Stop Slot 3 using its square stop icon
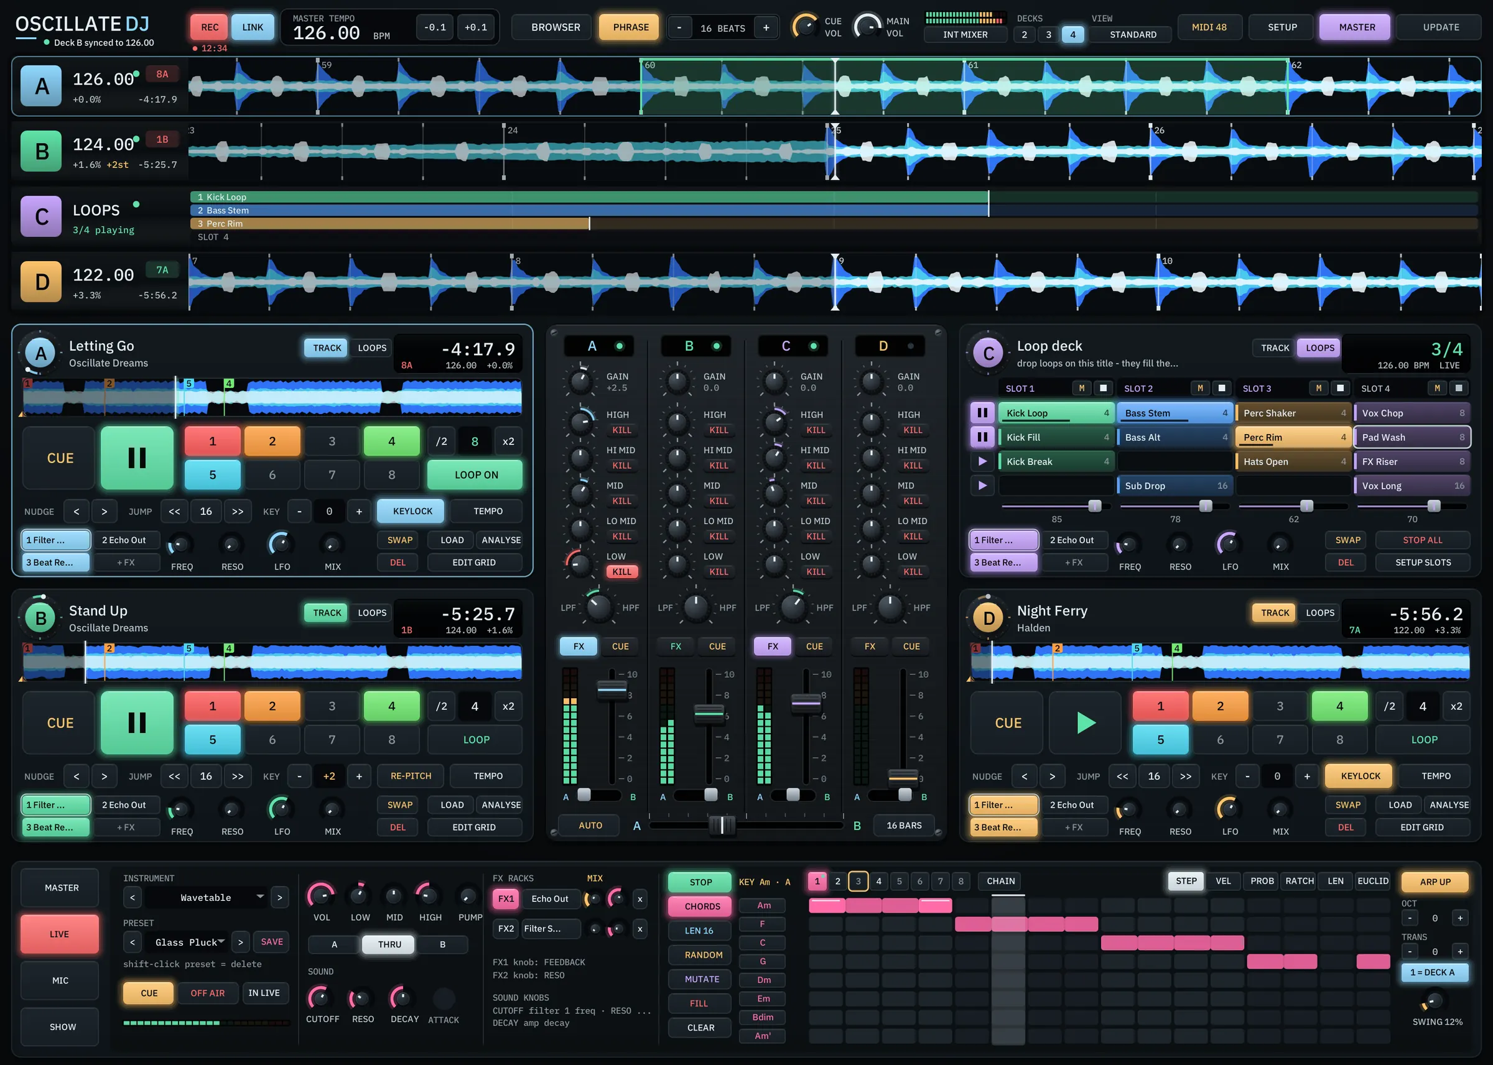The image size is (1493, 1065). 1340,388
